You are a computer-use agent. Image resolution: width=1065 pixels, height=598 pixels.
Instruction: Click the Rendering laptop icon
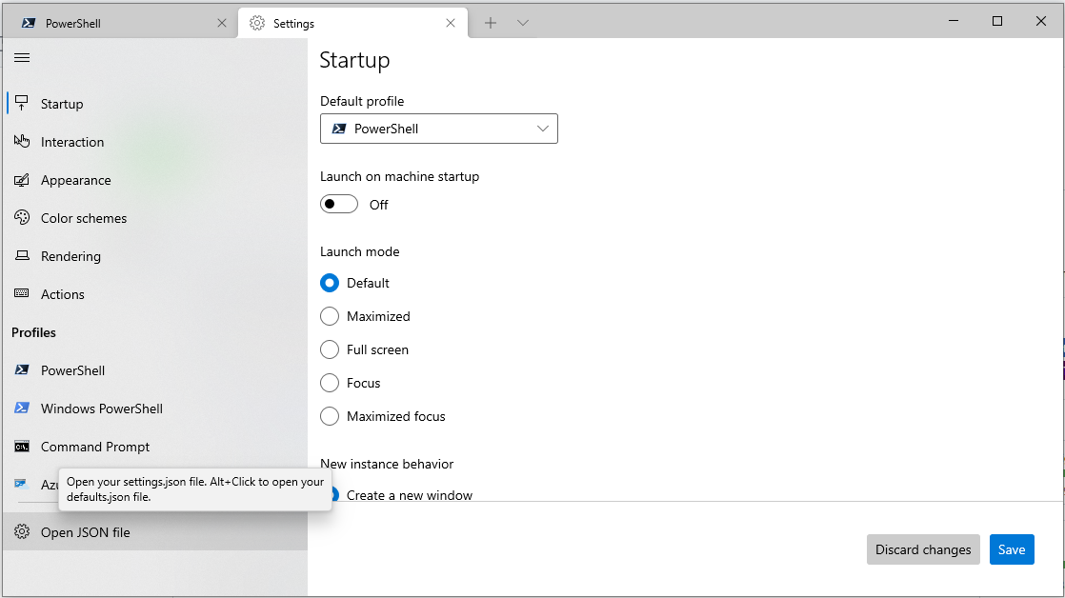tap(22, 255)
